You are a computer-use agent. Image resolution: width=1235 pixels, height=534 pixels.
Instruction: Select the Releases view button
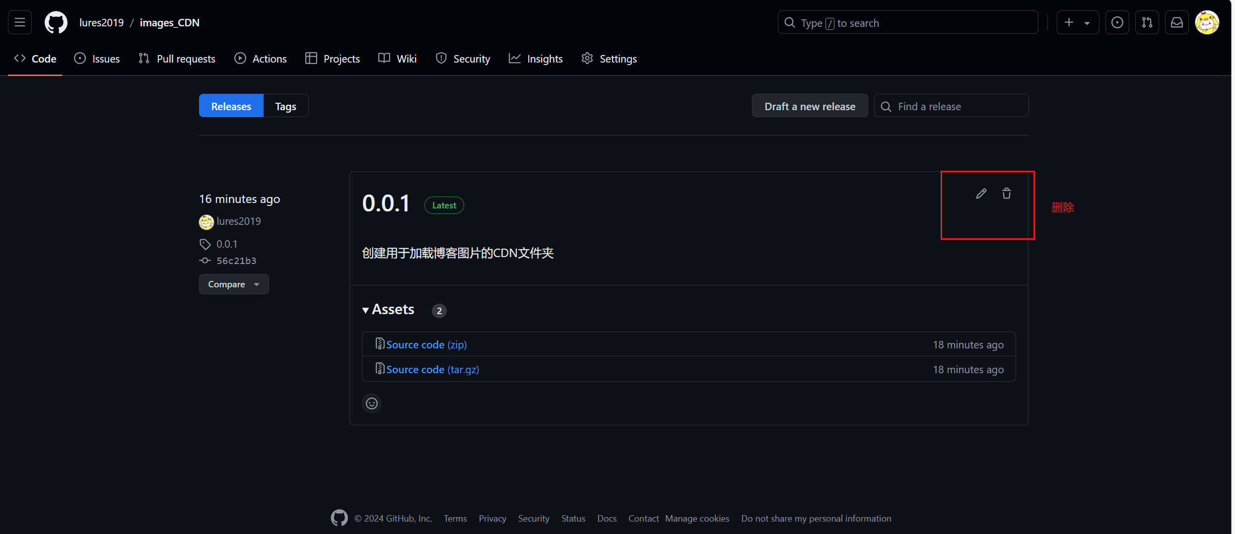231,106
